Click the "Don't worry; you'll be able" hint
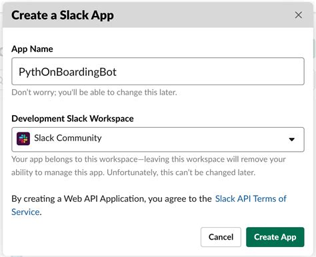The height and width of the screenshot is (257, 316). [x=94, y=93]
